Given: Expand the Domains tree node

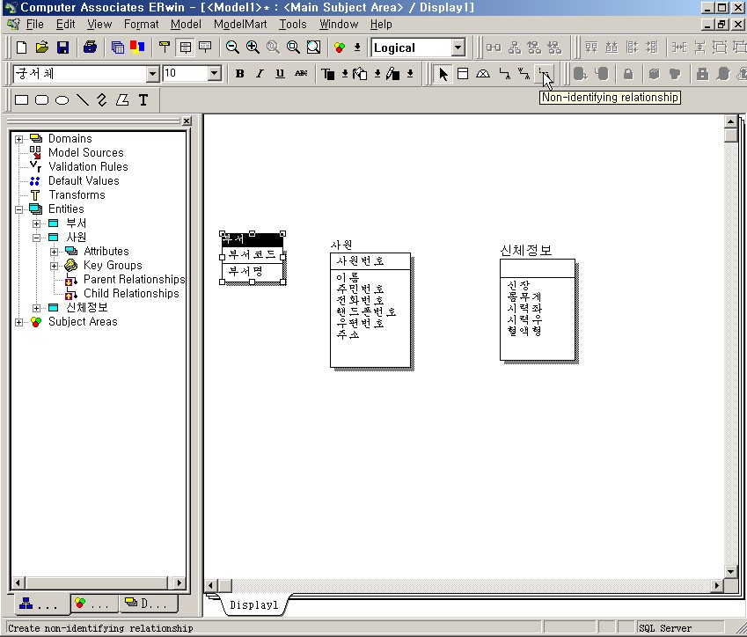Looking at the screenshot, I should point(18,139).
